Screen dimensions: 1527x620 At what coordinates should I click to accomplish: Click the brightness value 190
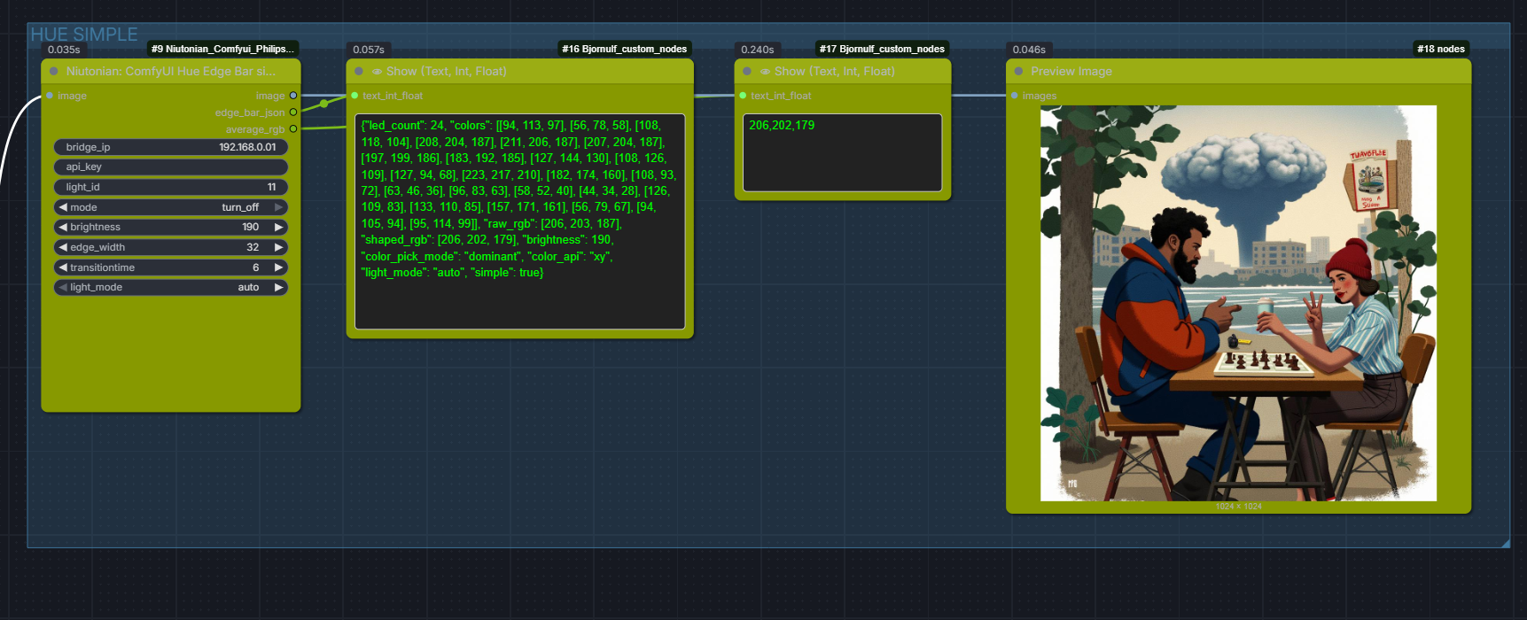251,228
